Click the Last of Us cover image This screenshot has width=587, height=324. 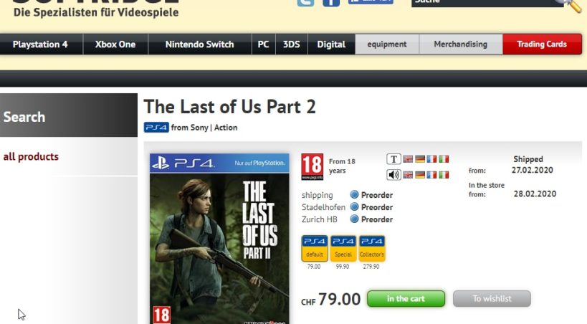219,239
